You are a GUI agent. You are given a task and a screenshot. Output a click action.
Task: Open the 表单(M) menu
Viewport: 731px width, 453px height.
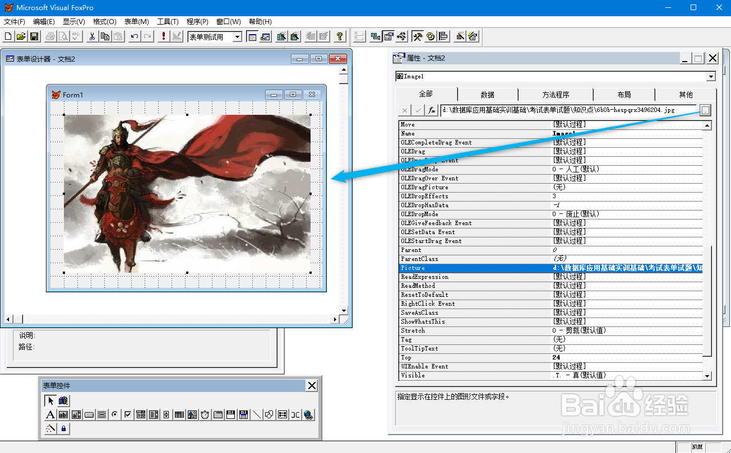[x=136, y=21]
